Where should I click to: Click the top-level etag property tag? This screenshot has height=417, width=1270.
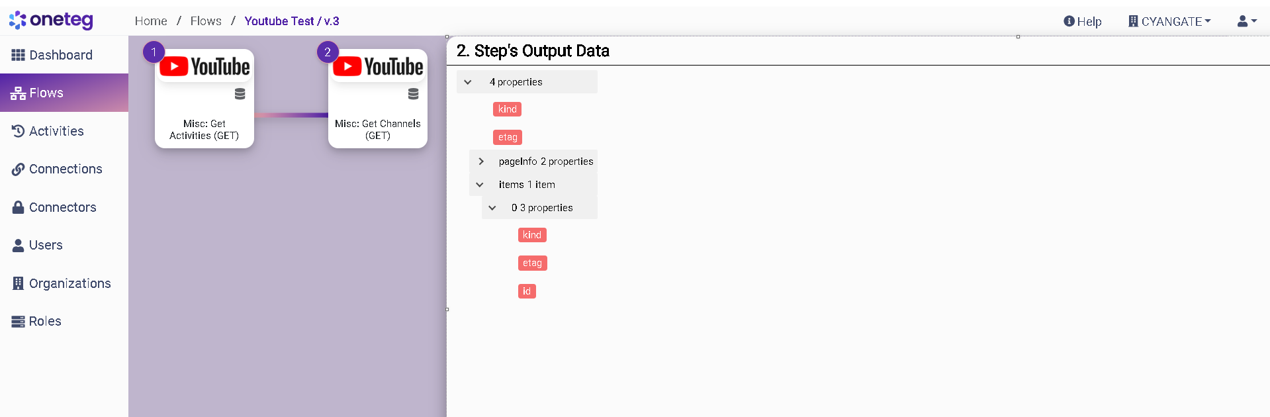508,137
